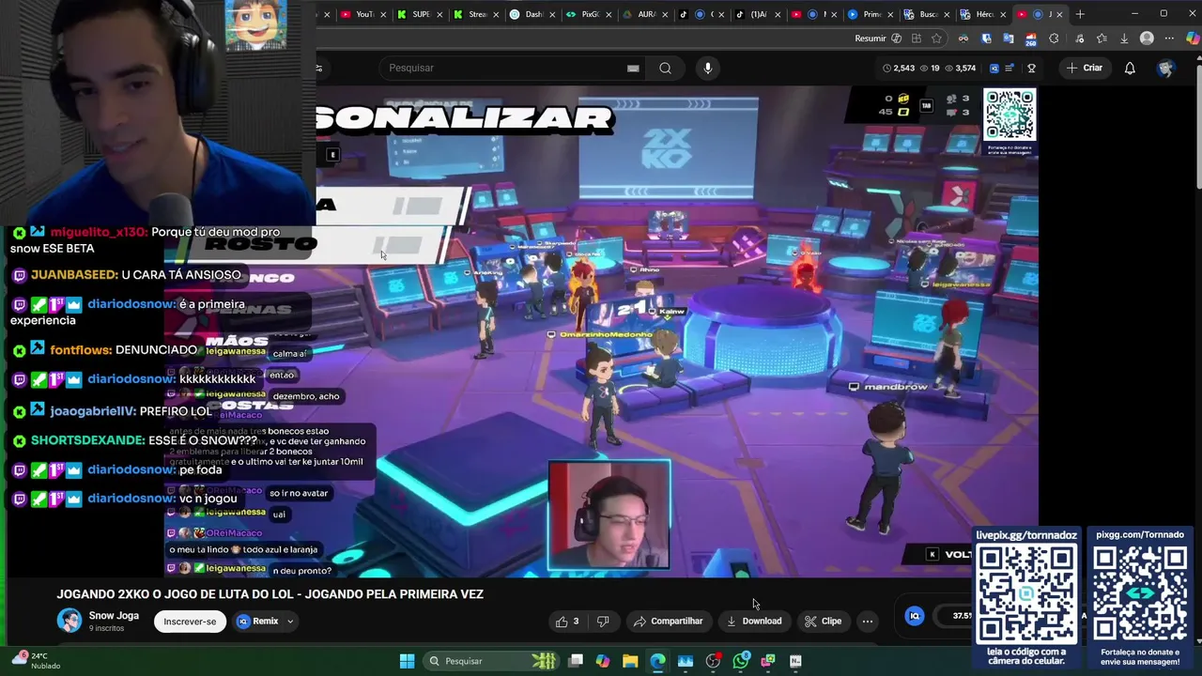
Task: Open the Copilot icon in browser toolbar
Action: pyautogui.click(x=1192, y=38)
